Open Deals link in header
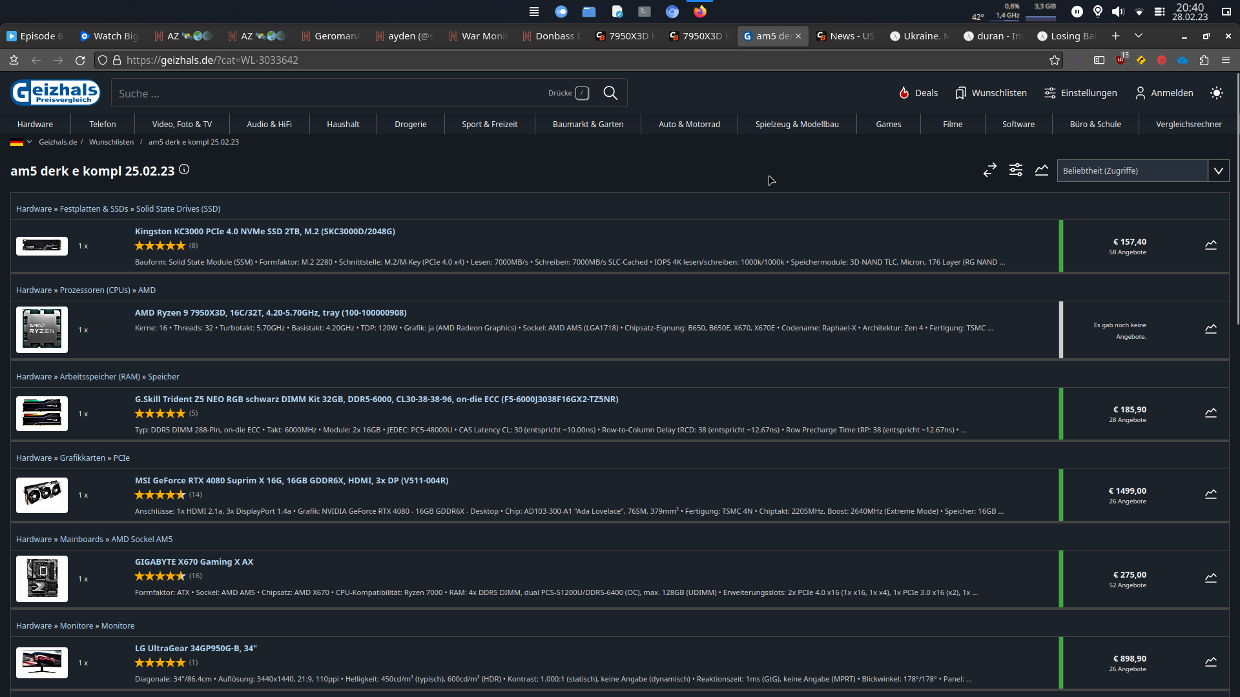This screenshot has height=697, width=1240. click(918, 93)
